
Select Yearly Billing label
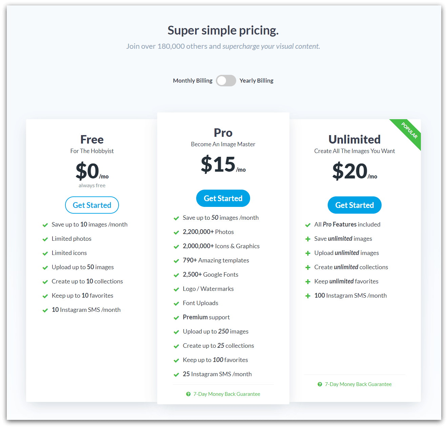coord(256,81)
